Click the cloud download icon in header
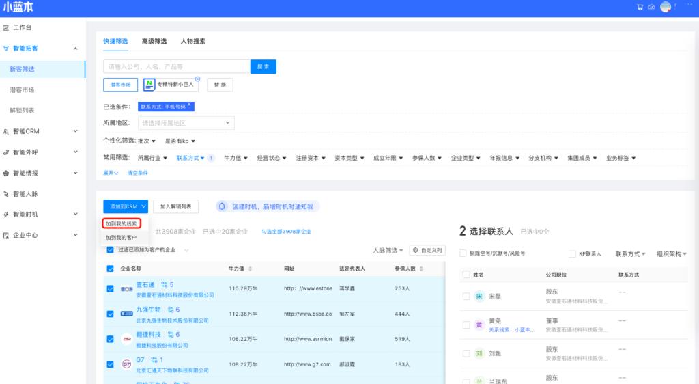The image size is (699, 384). tap(651, 7)
